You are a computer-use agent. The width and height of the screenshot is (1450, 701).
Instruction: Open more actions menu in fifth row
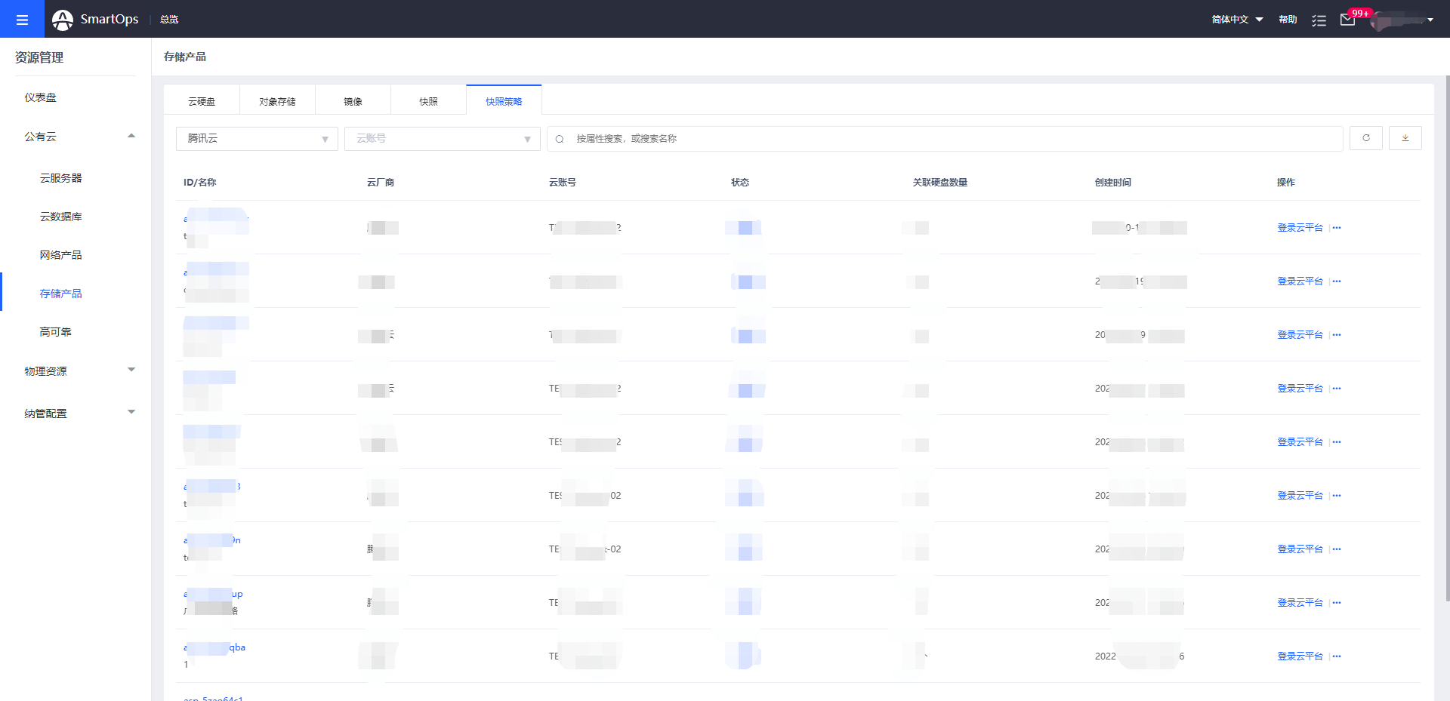click(x=1337, y=442)
